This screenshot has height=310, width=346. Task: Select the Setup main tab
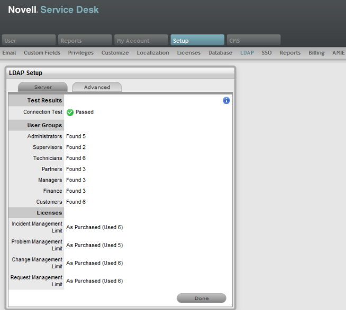click(197, 41)
